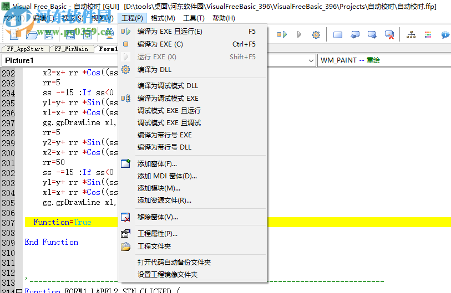Choose 打开代码自动备份文件夹

click(x=192, y=263)
